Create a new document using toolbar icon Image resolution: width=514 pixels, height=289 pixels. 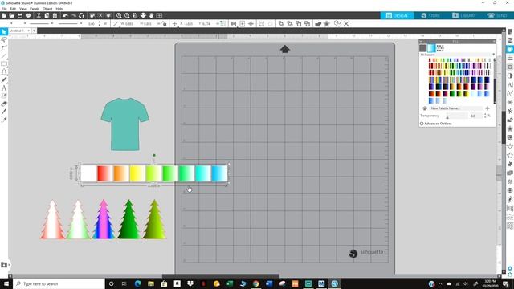pos(4,15)
